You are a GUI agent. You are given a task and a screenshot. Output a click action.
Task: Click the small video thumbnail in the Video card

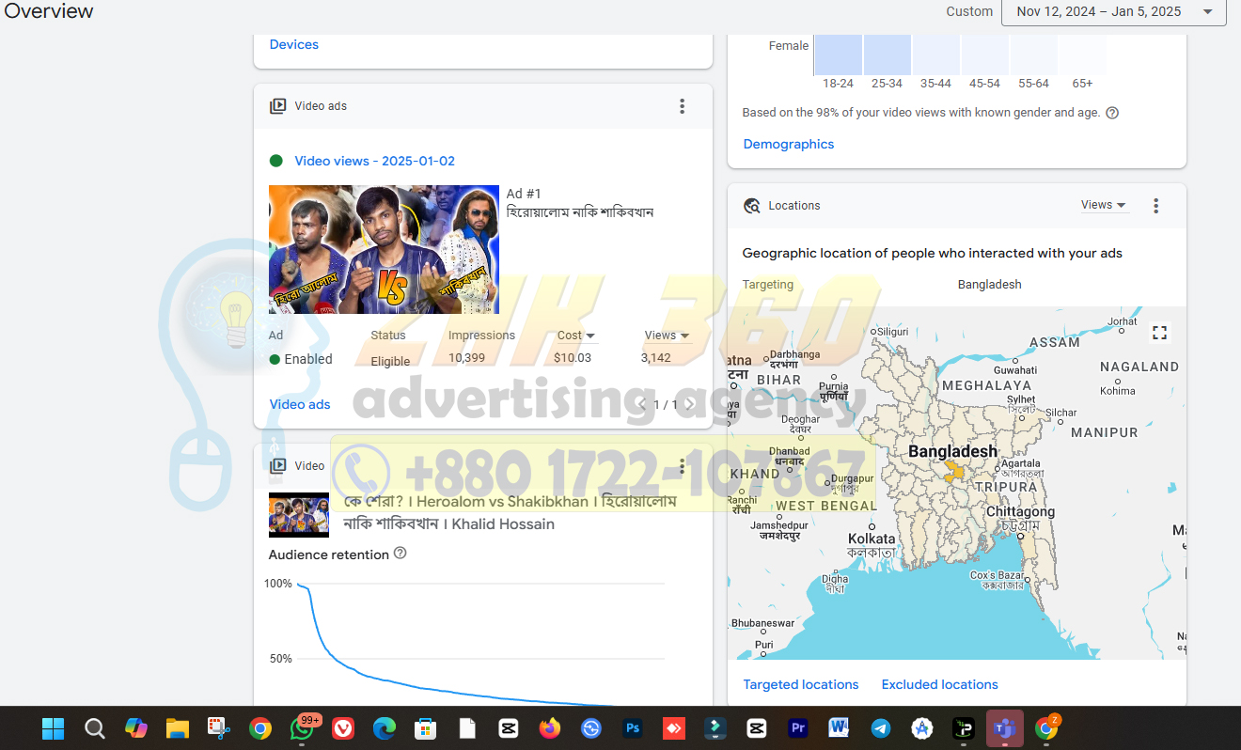pyautogui.click(x=299, y=514)
